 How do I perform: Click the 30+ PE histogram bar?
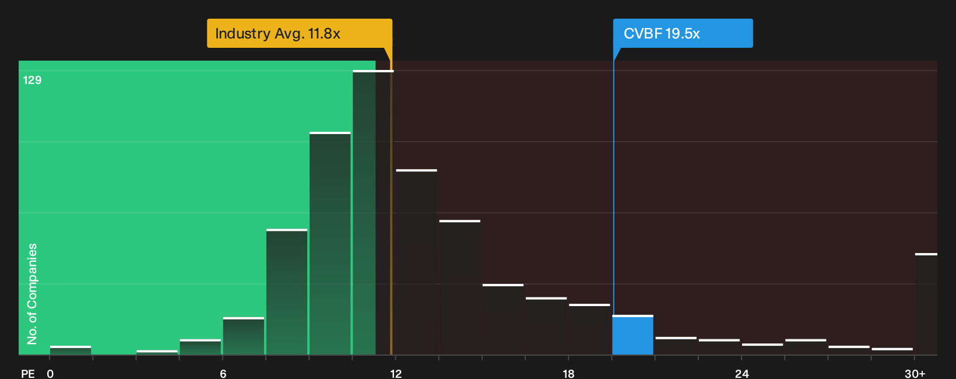point(926,304)
